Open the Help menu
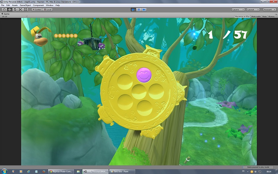278x174 pixels. pos(58,5)
